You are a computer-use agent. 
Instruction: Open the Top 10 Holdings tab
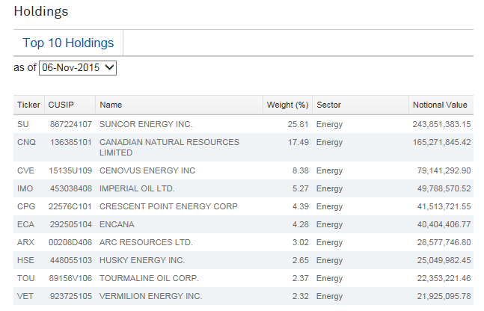pos(68,43)
